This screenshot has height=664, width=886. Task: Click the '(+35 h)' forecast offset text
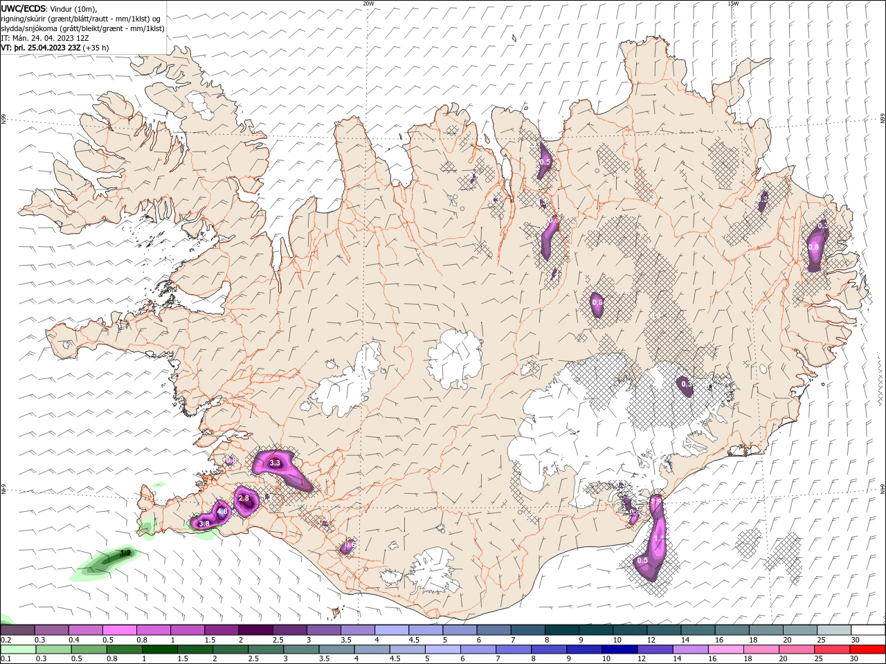coord(96,48)
